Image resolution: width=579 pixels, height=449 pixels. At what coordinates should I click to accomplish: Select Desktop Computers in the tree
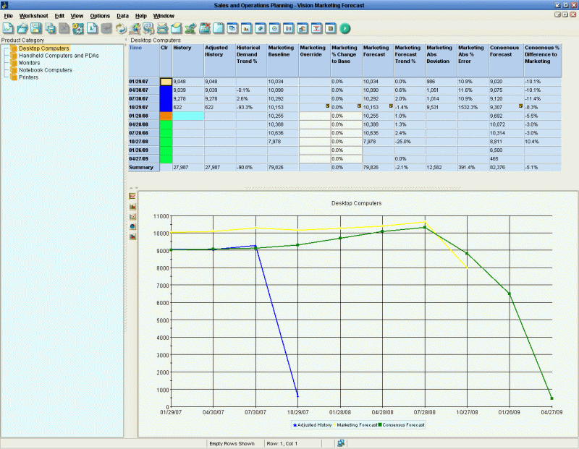pyautogui.click(x=44, y=48)
